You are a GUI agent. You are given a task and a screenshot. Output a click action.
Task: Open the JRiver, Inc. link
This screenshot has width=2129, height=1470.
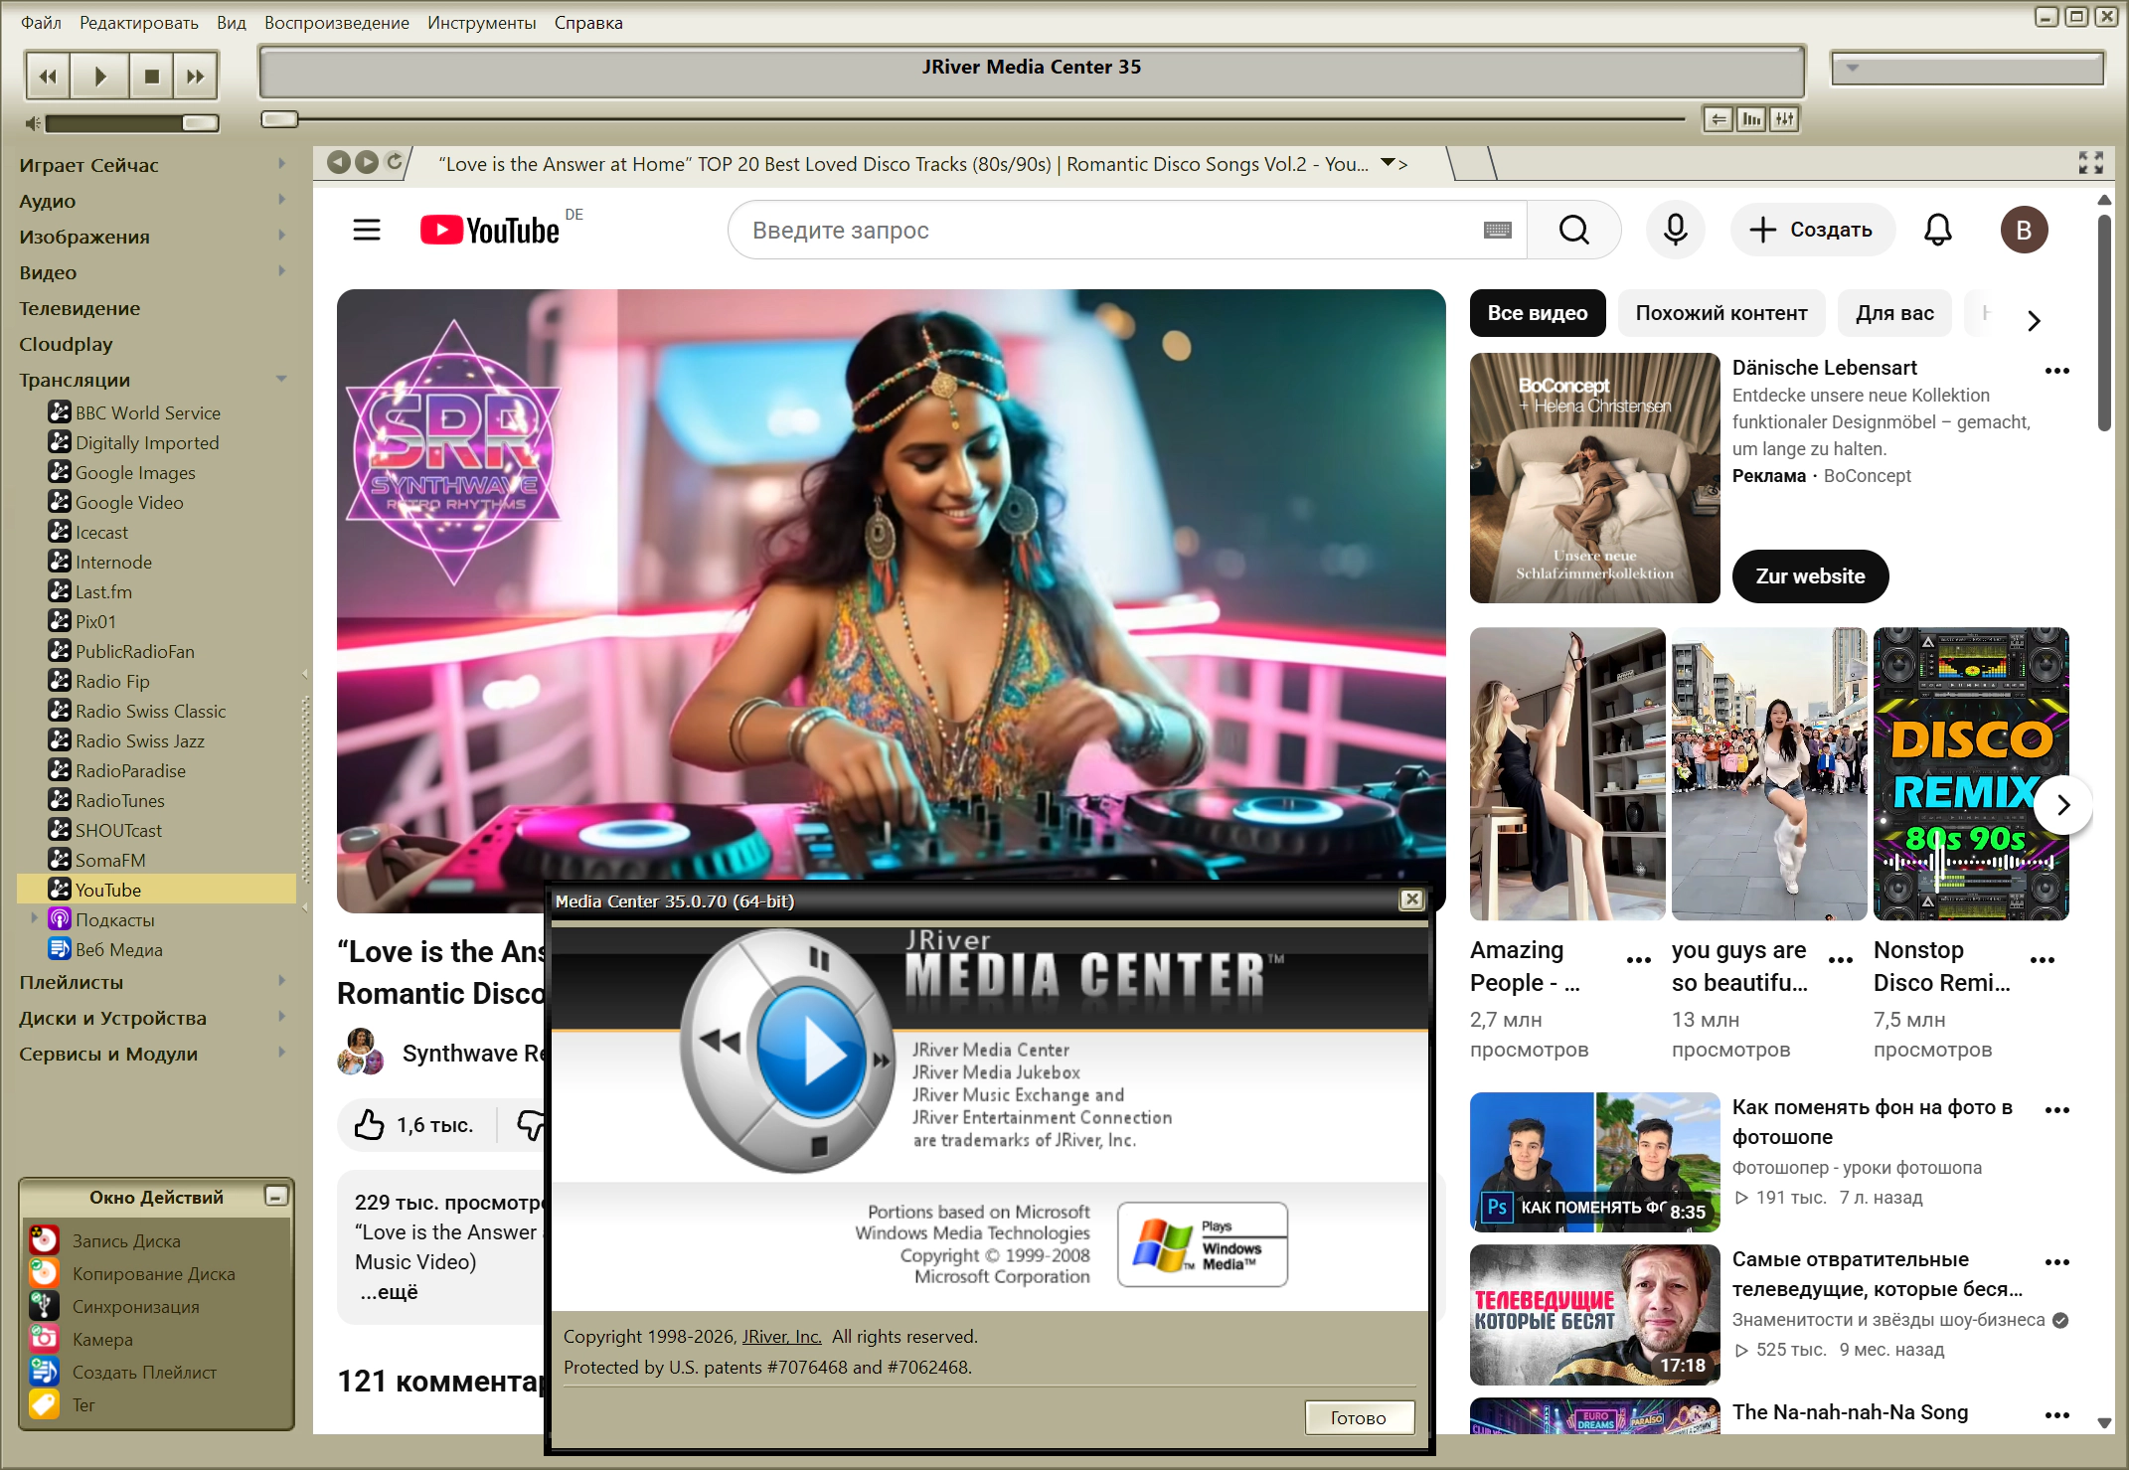pos(781,1336)
